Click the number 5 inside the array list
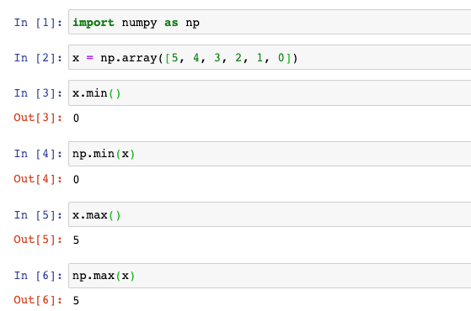 click(x=174, y=57)
